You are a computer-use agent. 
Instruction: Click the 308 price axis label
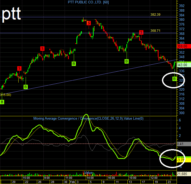coord(182,104)
